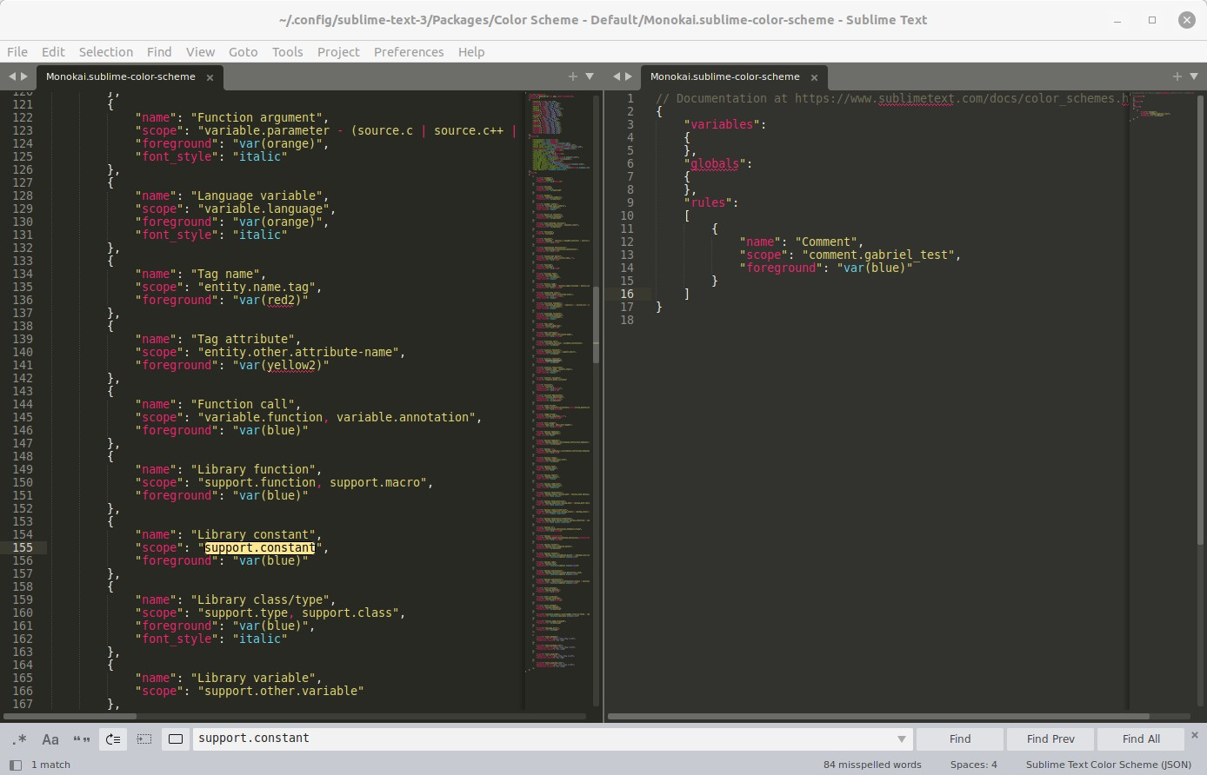
Task: Click the 1 match status text
Action: (51, 765)
